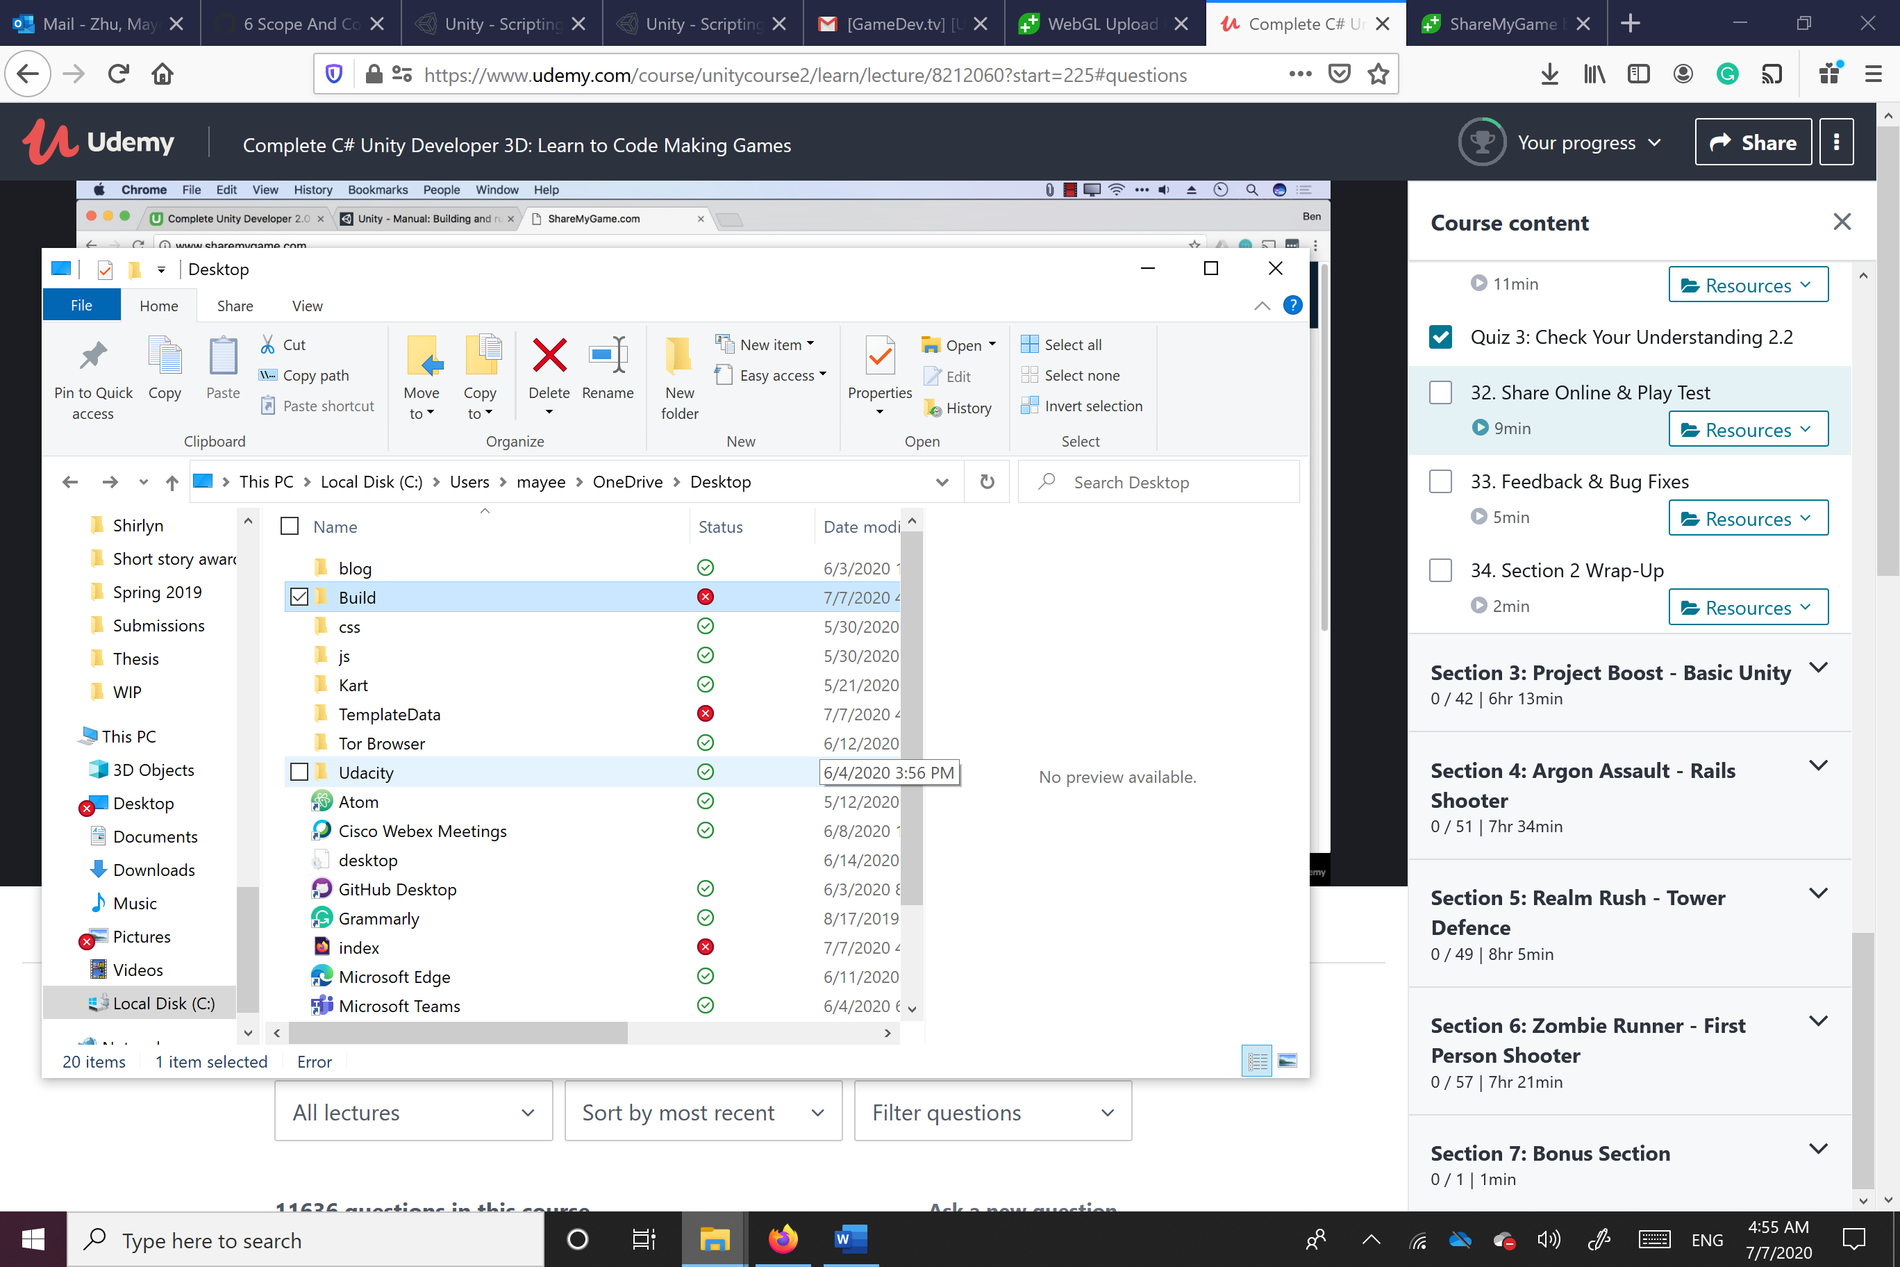Click the Cut scissors icon
Viewport: 1900px width, 1267px height.
pos(268,345)
